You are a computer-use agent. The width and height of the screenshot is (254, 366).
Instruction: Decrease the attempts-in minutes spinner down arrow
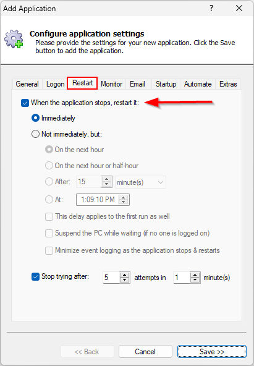(195, 280)
